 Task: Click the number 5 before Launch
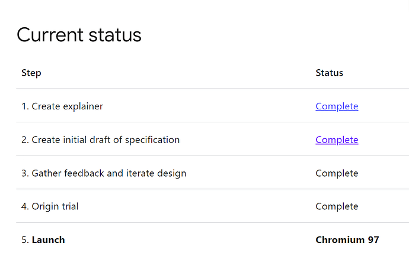(x=24, y=240)
